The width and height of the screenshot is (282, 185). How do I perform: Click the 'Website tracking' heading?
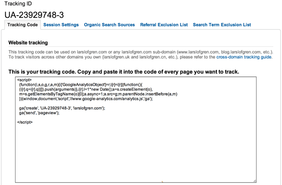tap(28, 43)
